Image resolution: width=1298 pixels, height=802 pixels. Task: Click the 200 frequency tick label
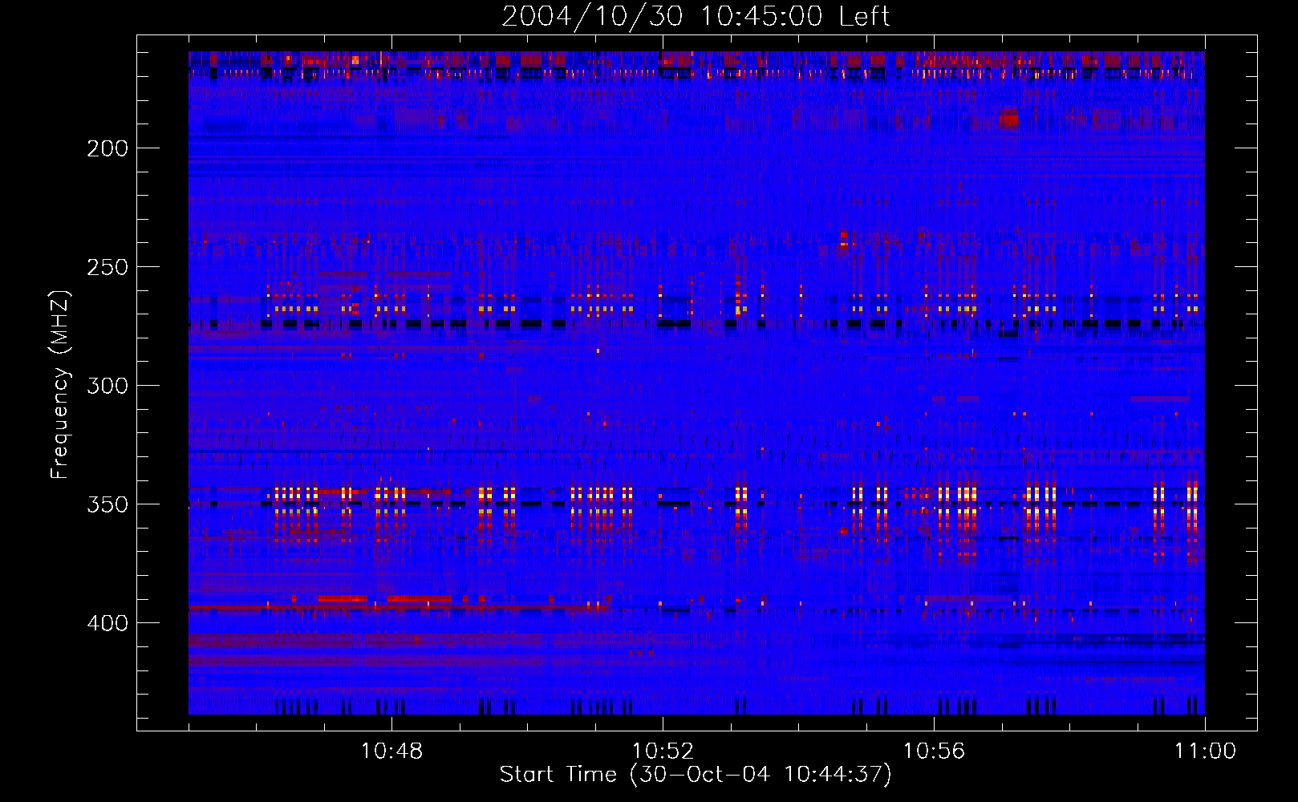point(107,148)
